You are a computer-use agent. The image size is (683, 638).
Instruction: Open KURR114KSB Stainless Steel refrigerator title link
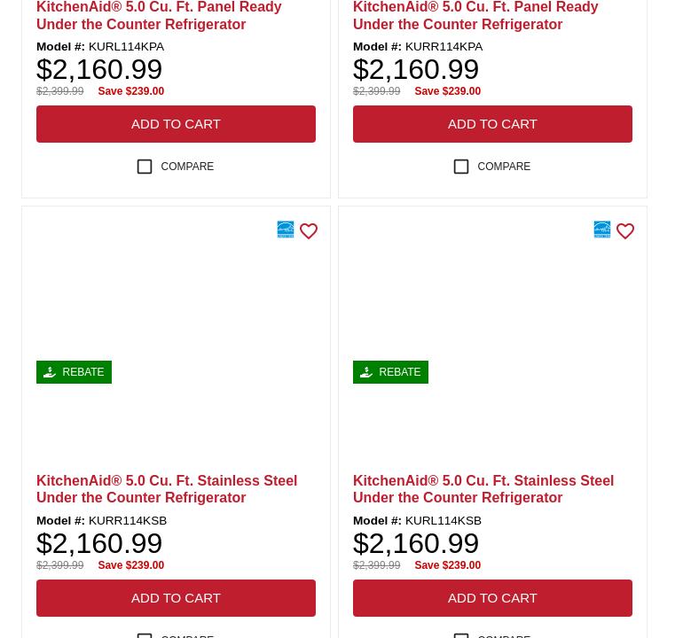click(x=167, y=489)
